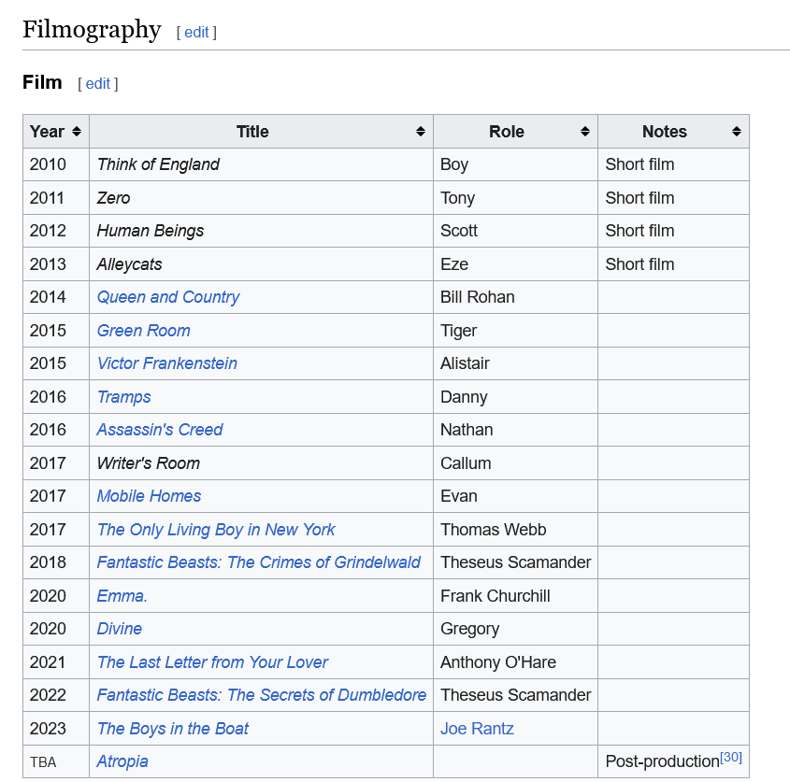Open the Tramps film link
The height and width of the screenshot is (782, 790).
[x=123, y=397]
